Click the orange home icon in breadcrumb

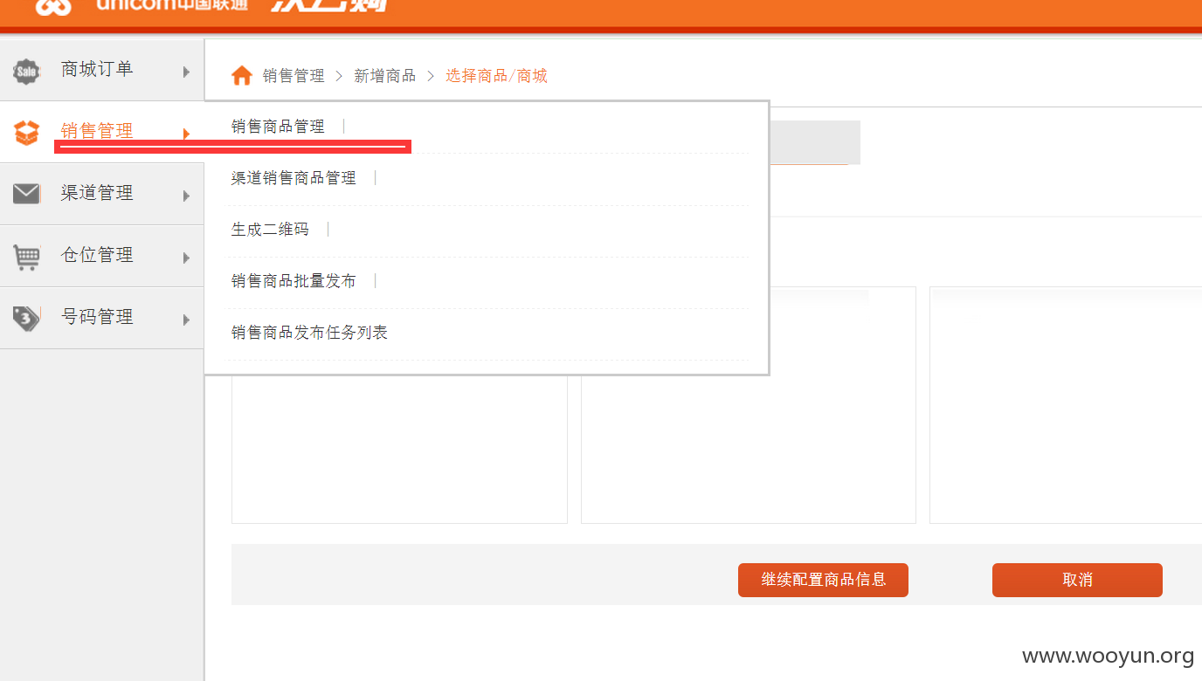(x=242, y=76)
